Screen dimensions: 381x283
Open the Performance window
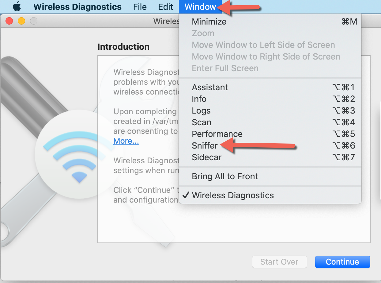[217, 134]
